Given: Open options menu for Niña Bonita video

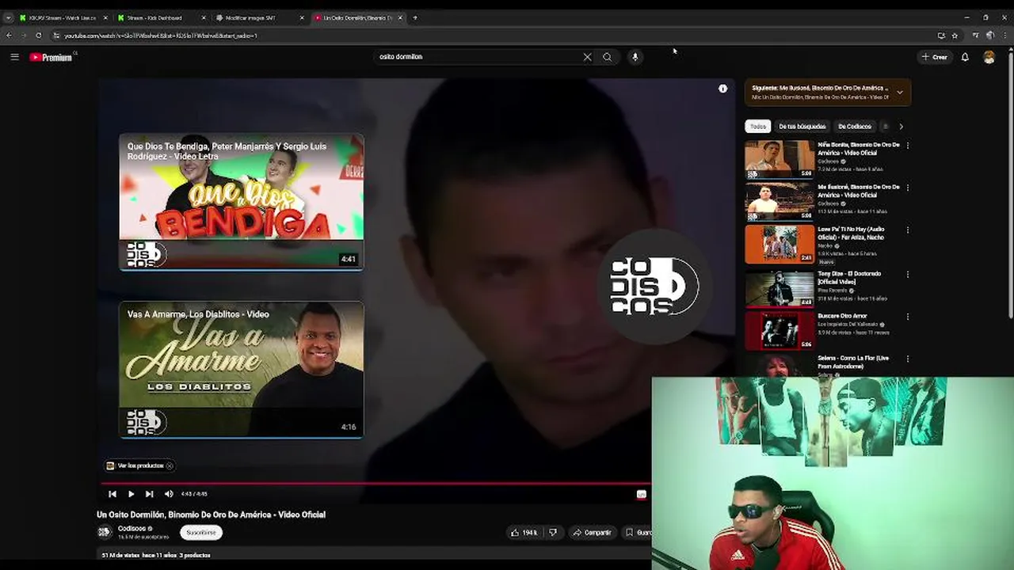Looking at the screenshot, I should [x=908, y=146].
